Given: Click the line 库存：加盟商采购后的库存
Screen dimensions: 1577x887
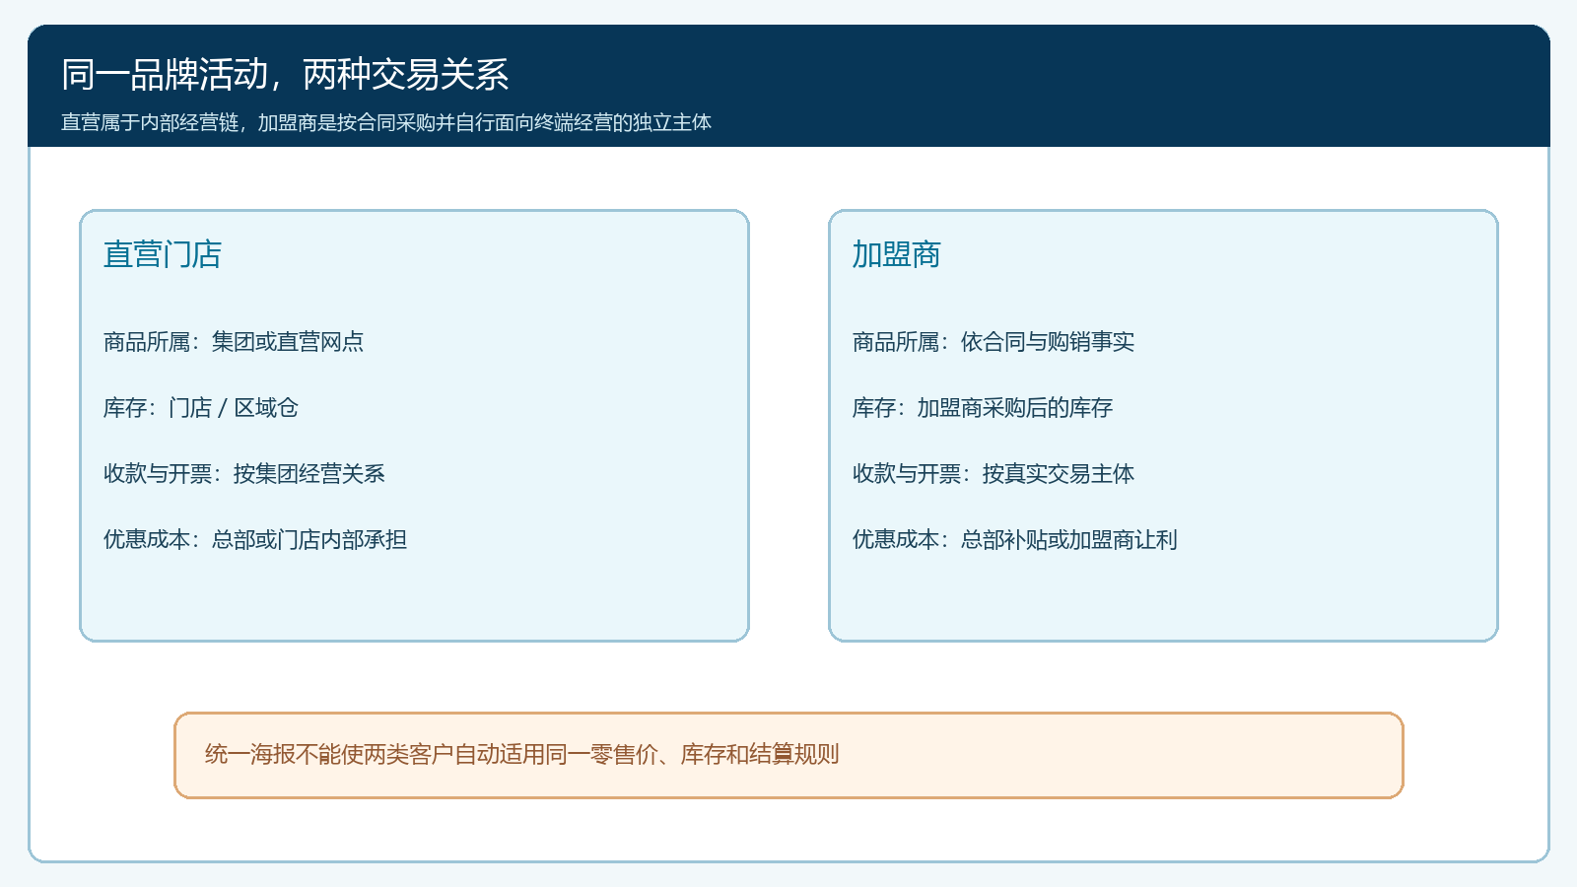Looking at the screenshot, I should [x=983, y=408].
